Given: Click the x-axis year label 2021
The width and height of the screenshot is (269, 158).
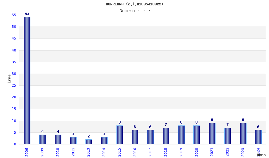Looking at the screenshot, I should coord(212,152).
